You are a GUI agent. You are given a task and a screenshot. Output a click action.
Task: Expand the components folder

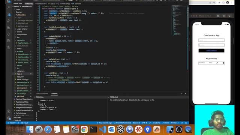pos(22,34)
